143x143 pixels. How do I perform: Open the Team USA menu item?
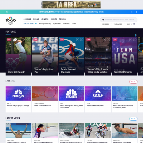[x=63, y=19]
